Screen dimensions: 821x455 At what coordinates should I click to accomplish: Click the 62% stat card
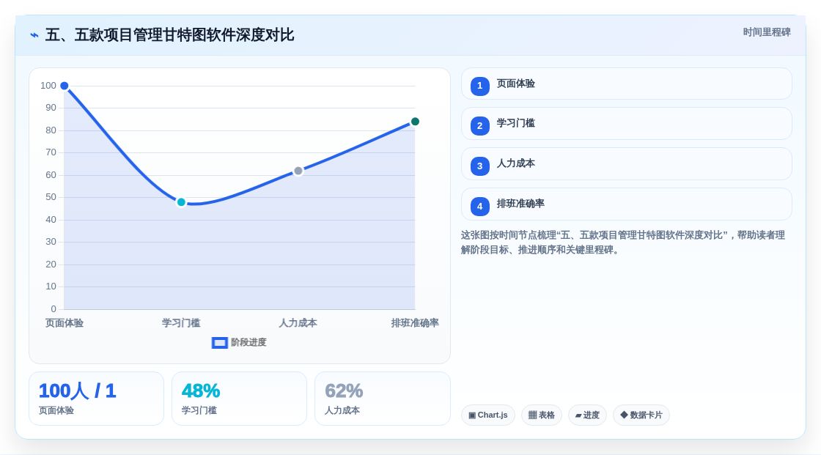382,399
